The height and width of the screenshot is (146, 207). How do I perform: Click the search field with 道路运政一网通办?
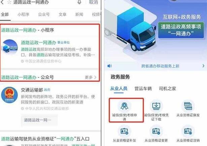(x=42, y=2)
